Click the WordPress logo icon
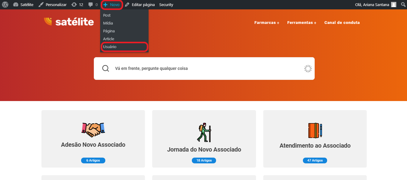This screenshot has width=407, height=180. click(5, 5)
